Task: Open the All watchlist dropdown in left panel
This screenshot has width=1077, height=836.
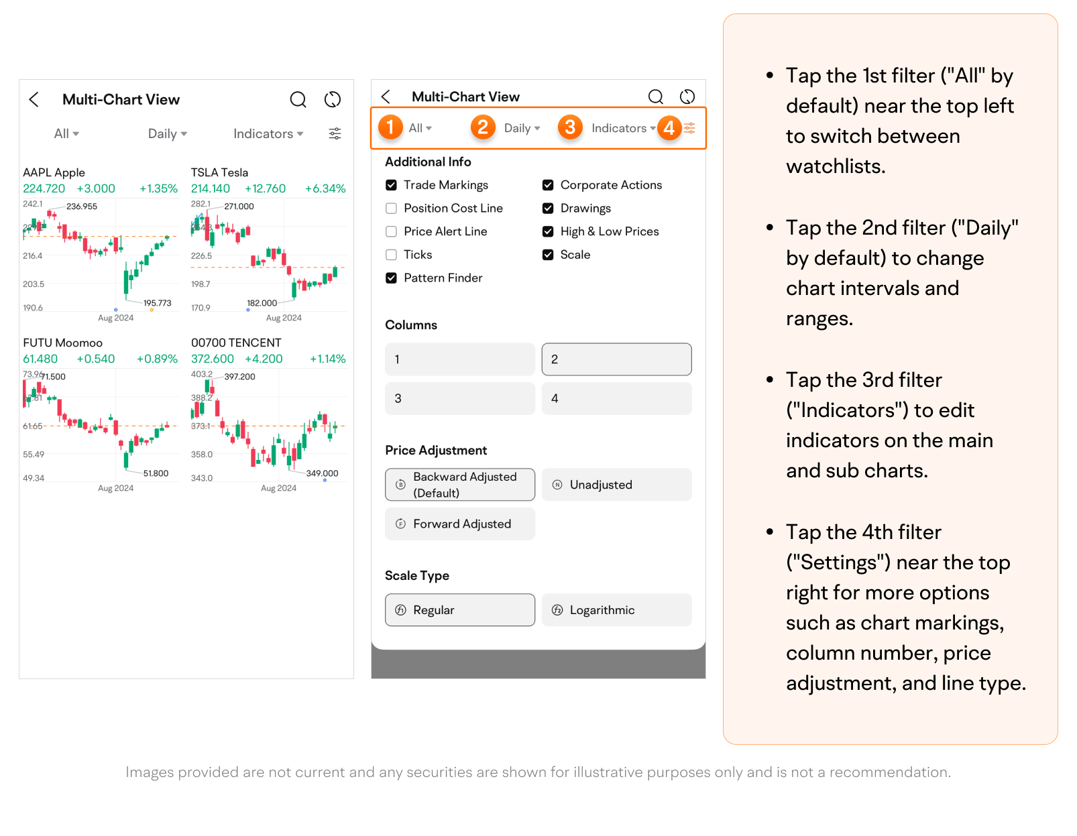Action: 66,134
